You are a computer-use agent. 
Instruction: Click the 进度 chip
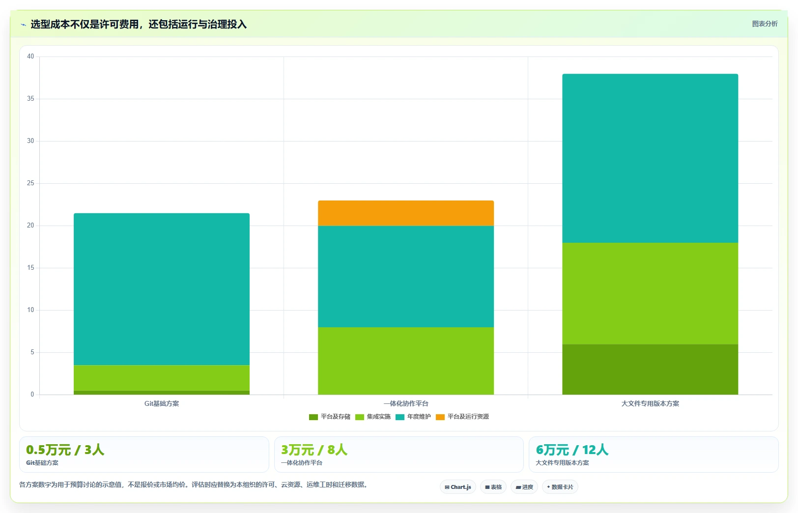524,487
